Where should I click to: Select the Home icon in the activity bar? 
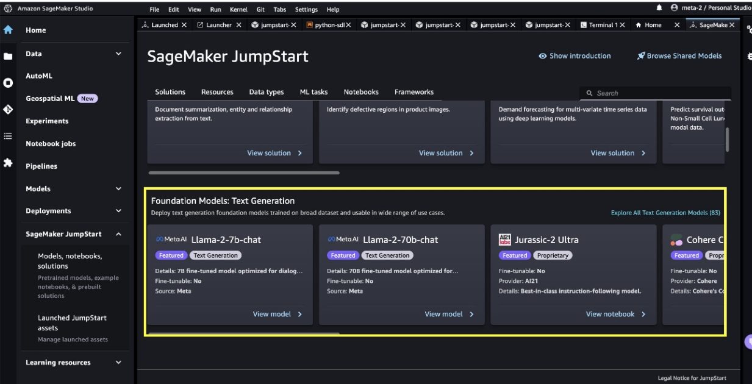(8, 29)
